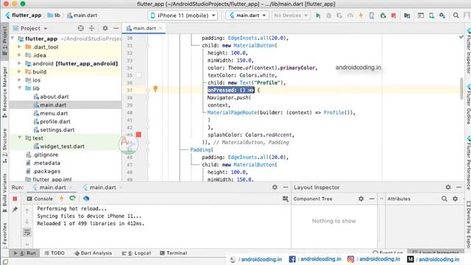Image resolution: width=471 pixels, height=265 pixels.
Task: Search Attributes with the magnifier icon
Action: click(x=445, y=199)
